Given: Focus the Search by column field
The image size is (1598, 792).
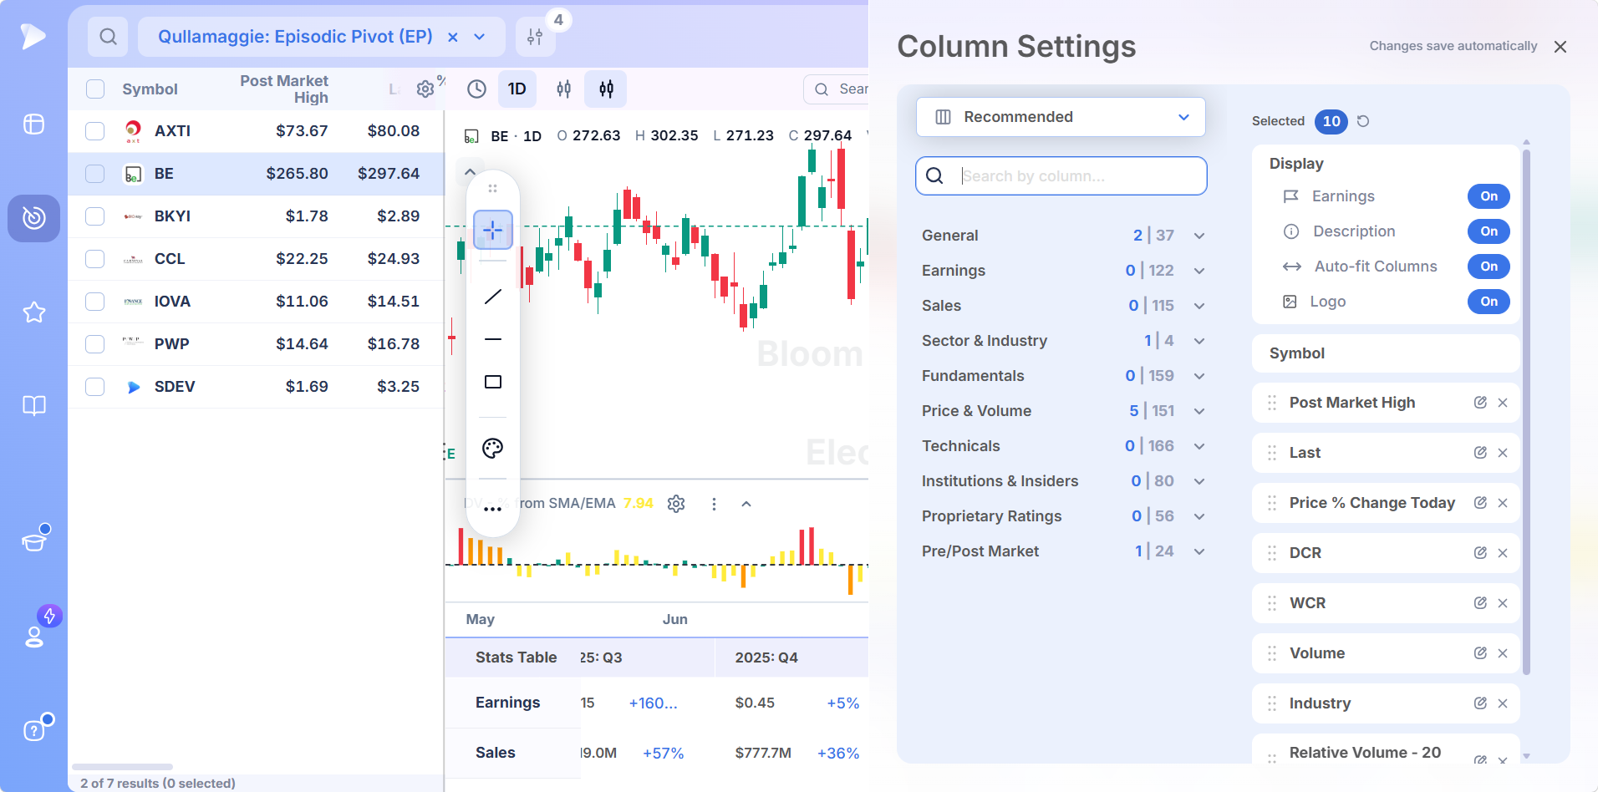Looking at the screenshot, I should pos(1061,176).
